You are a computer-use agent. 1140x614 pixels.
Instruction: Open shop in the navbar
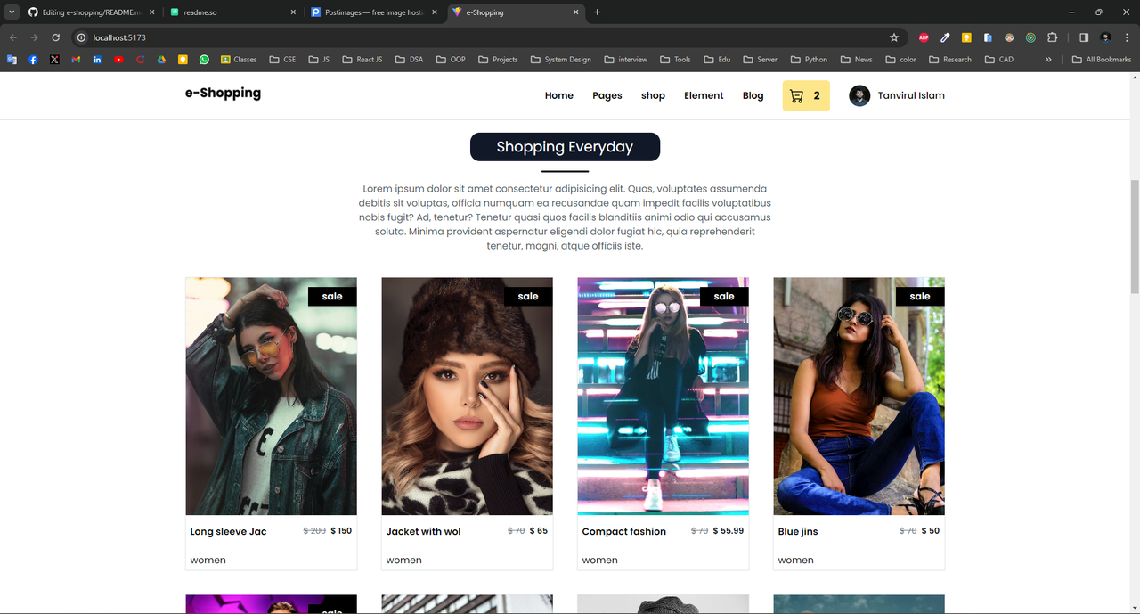(653, 96)
